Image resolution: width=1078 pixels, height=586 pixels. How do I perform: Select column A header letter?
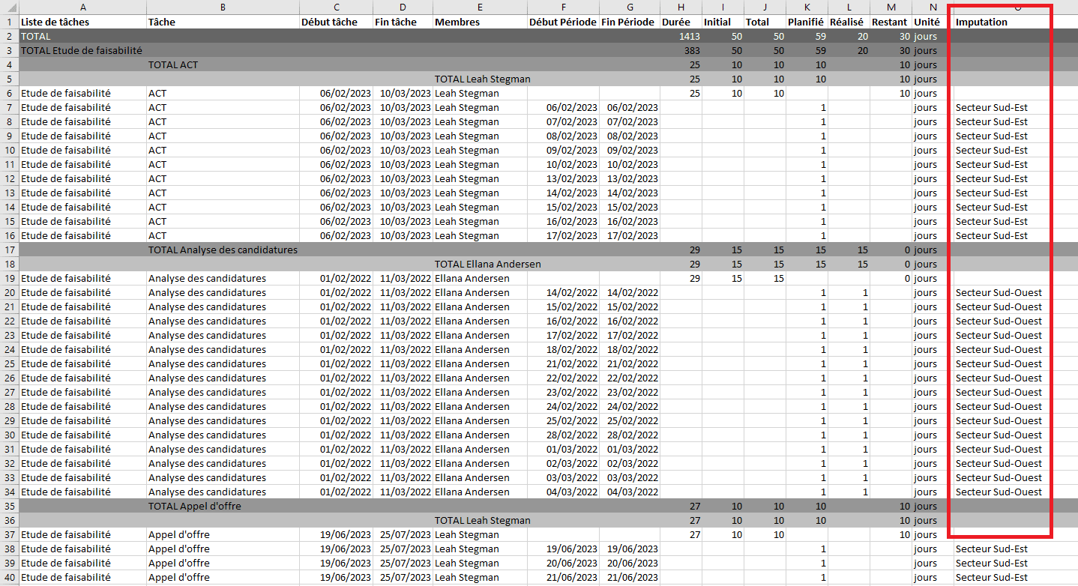(x=82, y=7)
